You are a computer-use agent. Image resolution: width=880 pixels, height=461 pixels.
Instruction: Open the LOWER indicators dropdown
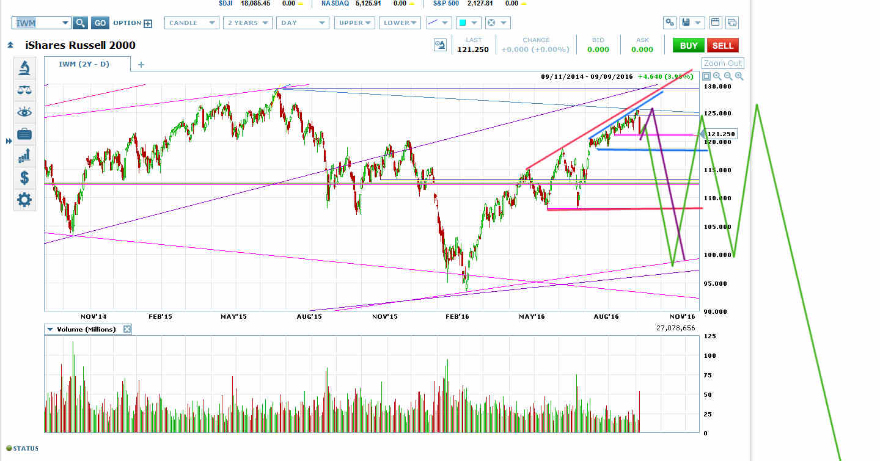[400, 23]
